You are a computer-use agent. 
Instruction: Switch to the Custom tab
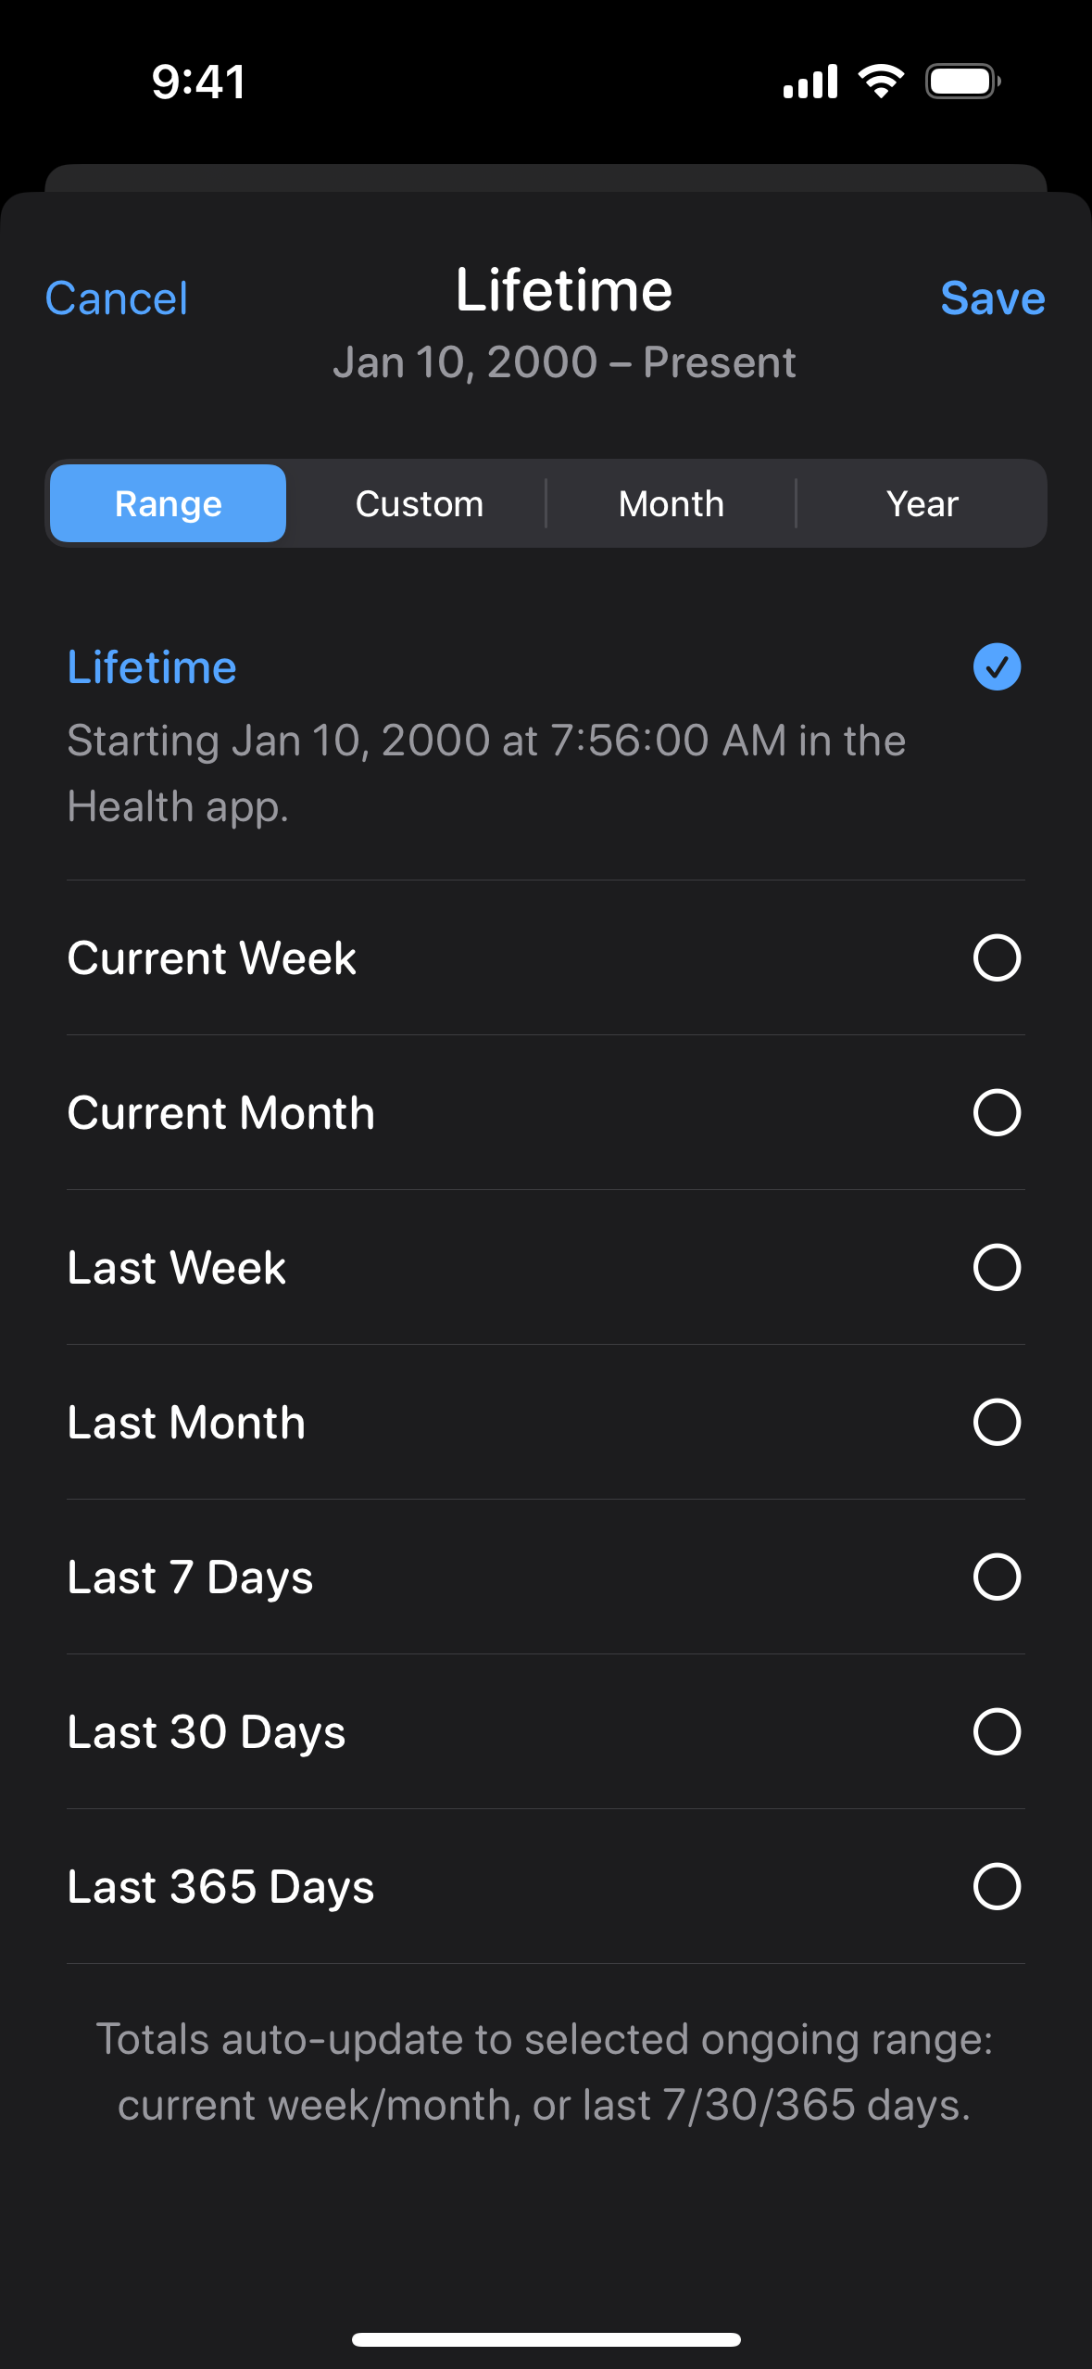tap(420, 504)
